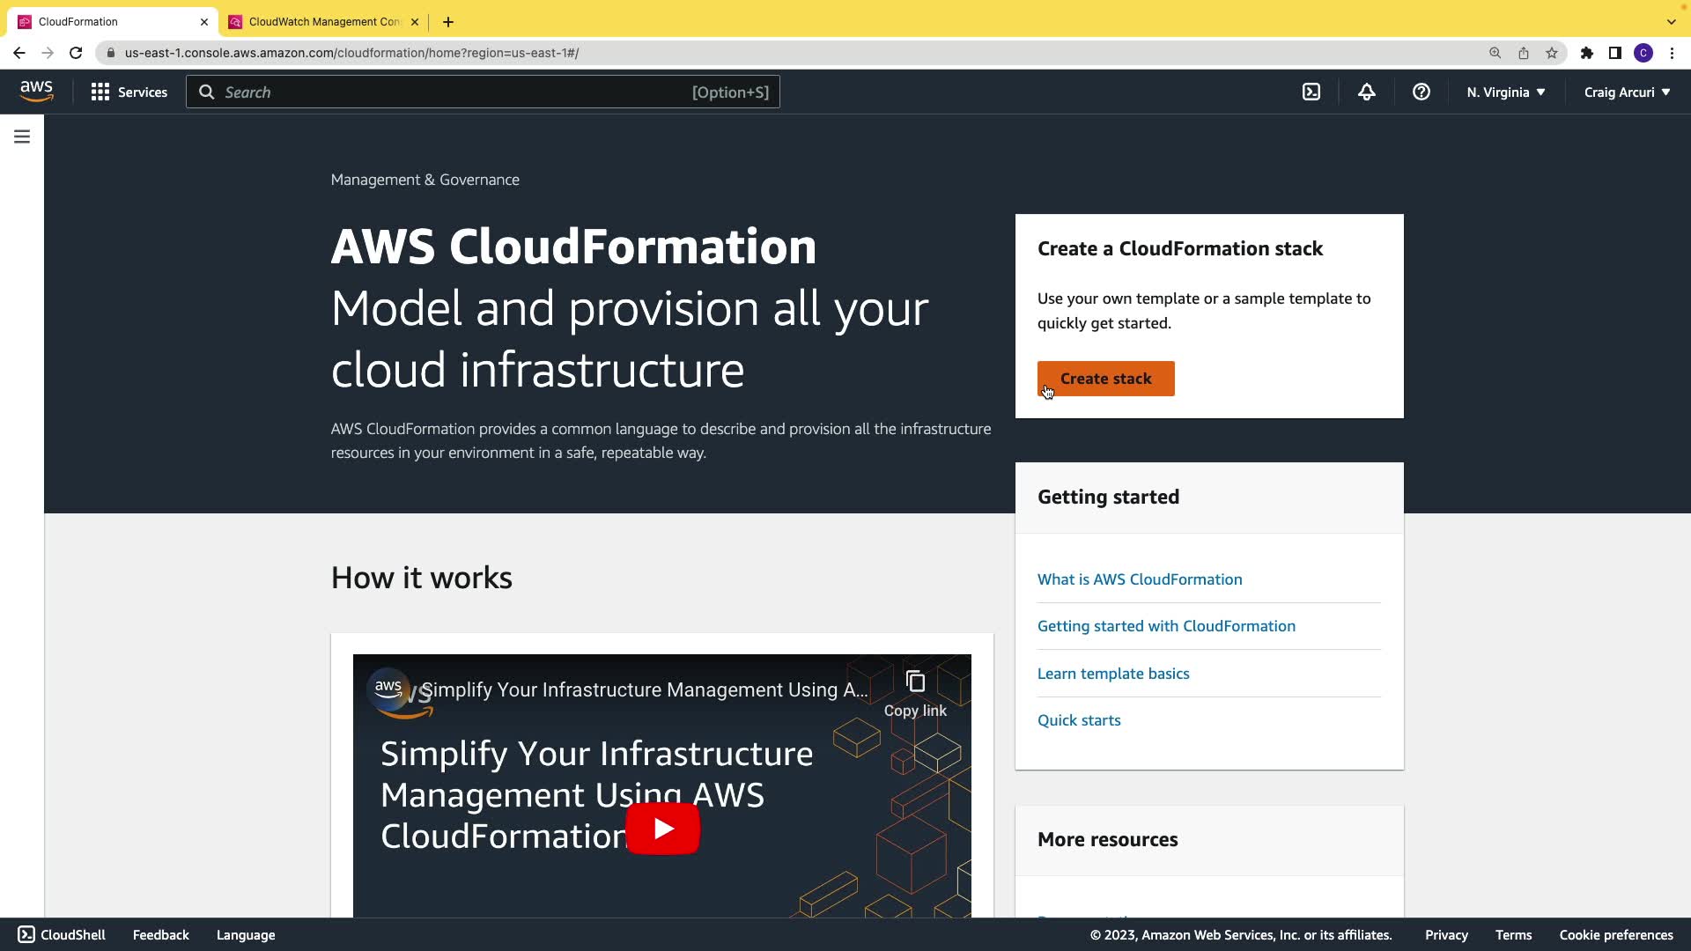Open Cookie preferences in footer

click(x=1615, y=935)
